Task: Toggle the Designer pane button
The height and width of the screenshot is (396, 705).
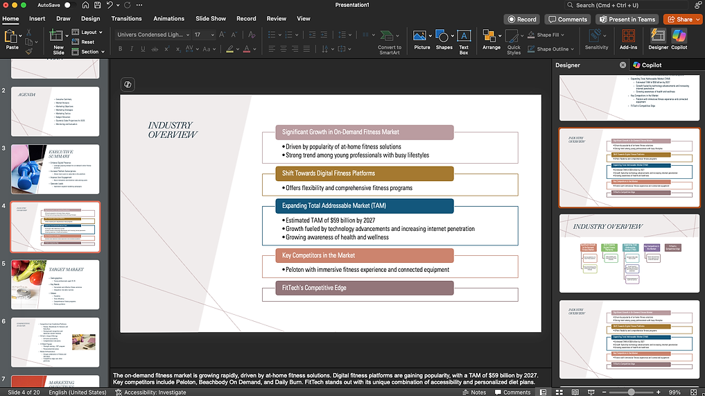Action: pyautogui.click(x=658, y=39)
